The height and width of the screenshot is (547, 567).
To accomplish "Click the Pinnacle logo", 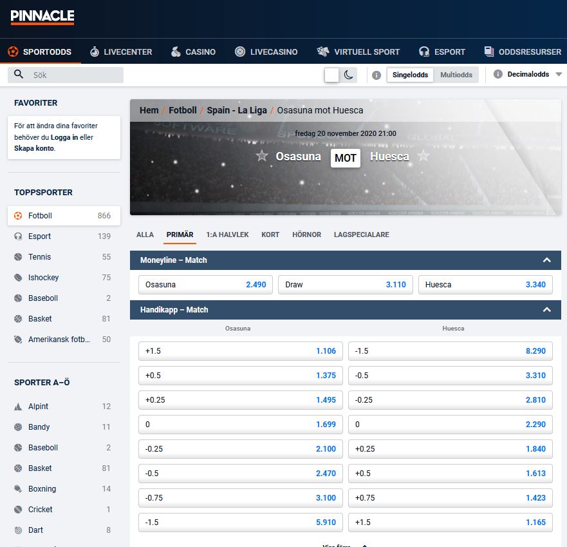I will (x=42, y=17).
